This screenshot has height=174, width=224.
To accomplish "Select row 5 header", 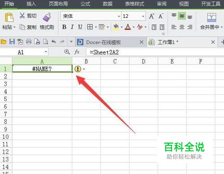I will (x=6, y=99).
